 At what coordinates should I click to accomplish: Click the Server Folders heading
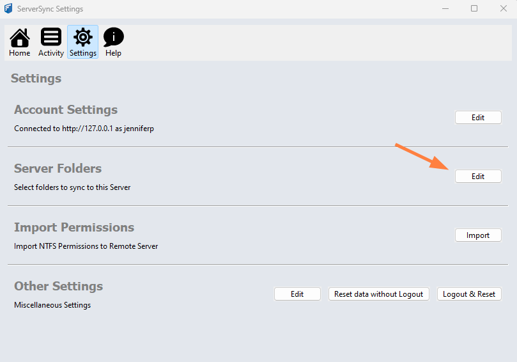tap(58, 169)
